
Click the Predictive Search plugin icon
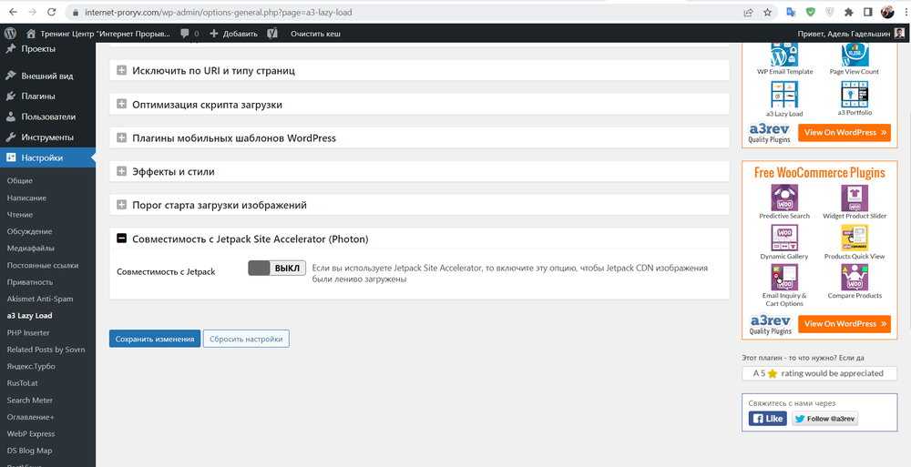tap(784, 198)
